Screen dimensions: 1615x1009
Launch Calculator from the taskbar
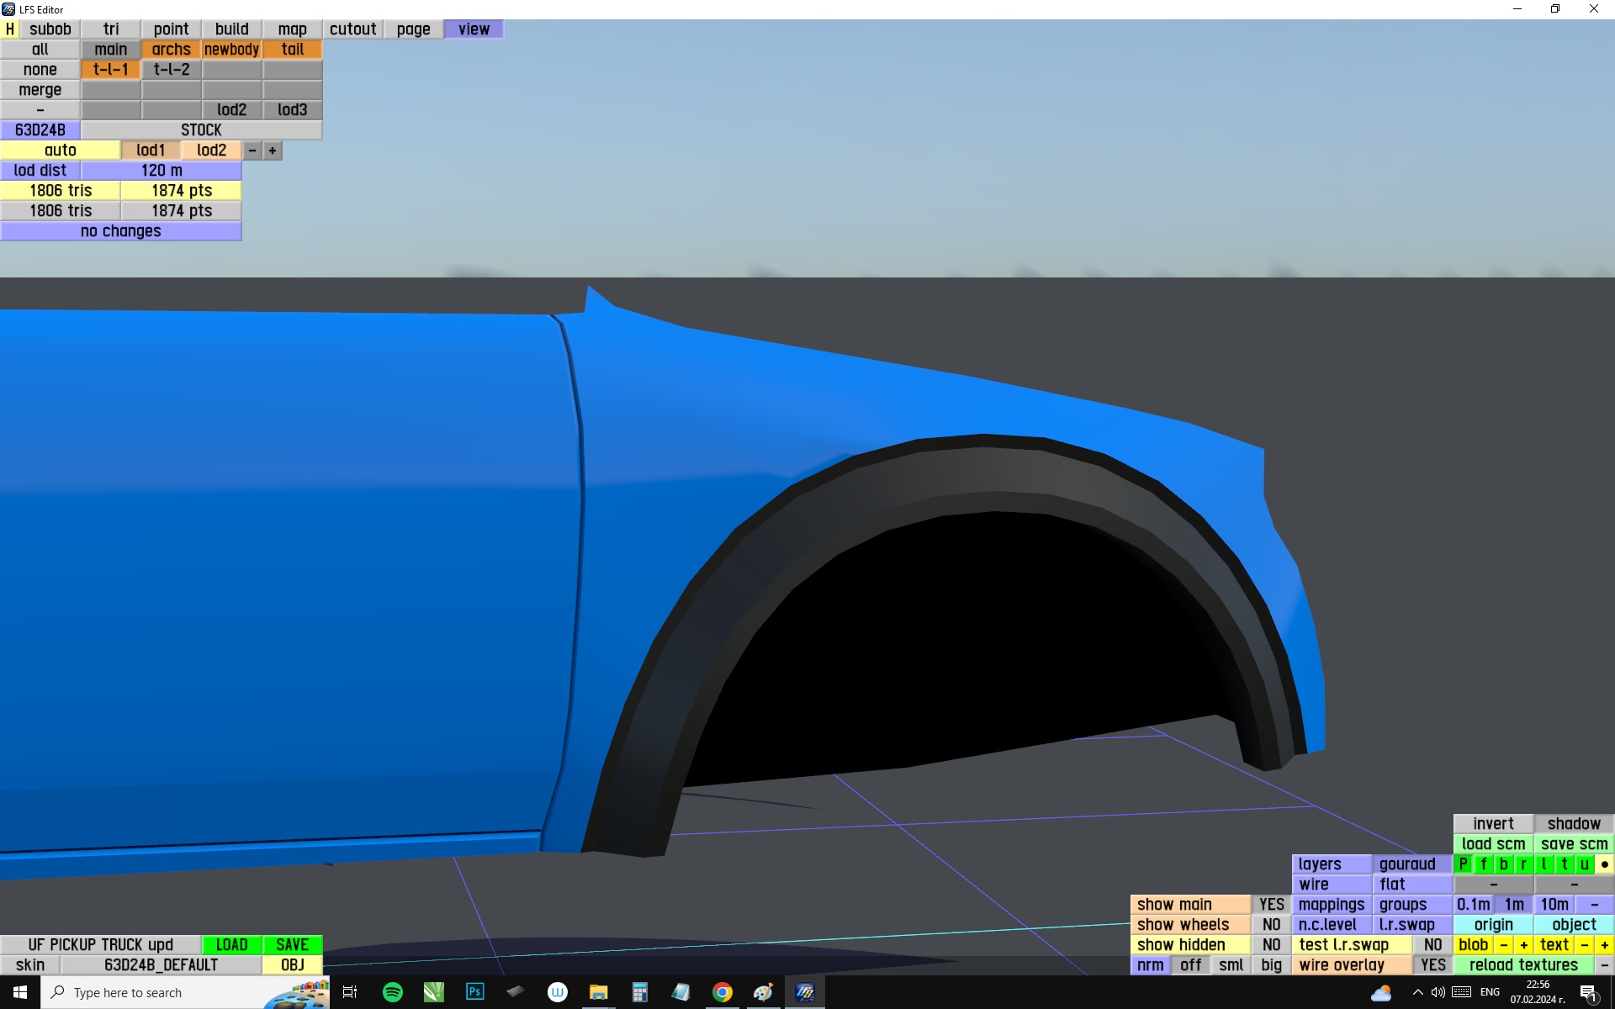(x=639, y=992)
